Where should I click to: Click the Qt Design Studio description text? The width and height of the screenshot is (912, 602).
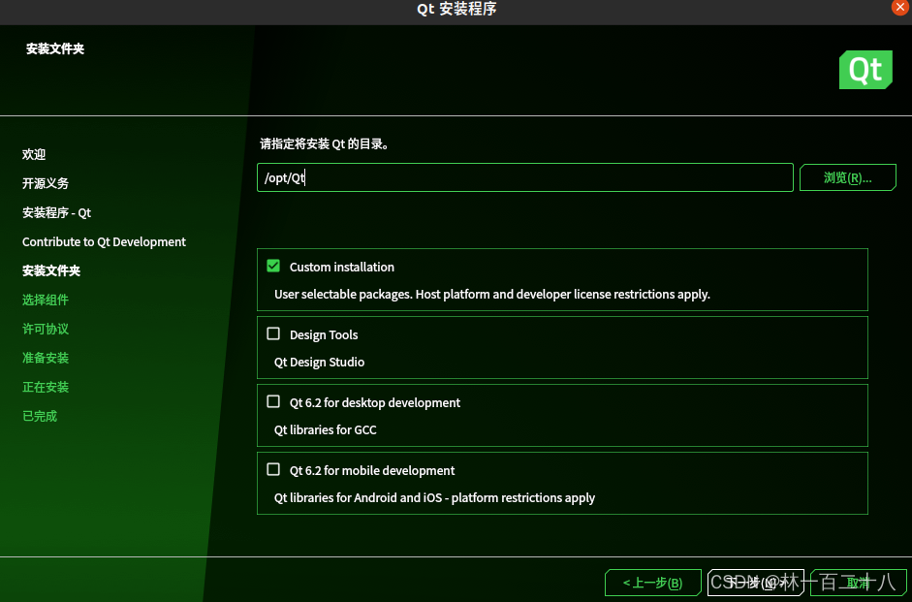tap(319, 362)
